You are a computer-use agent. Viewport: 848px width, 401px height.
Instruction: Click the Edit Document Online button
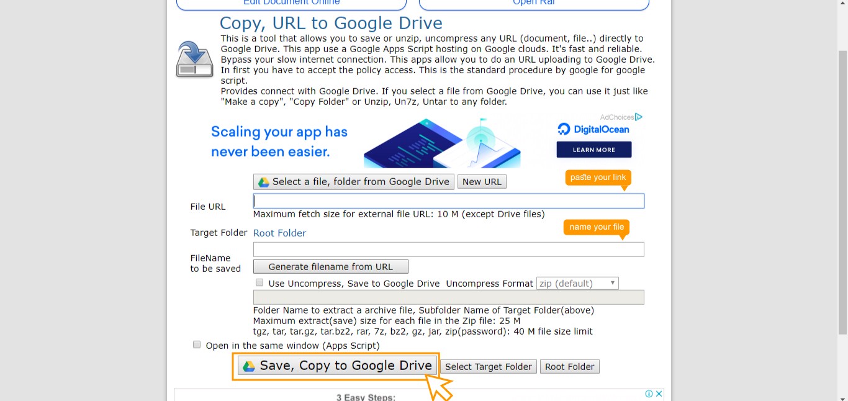click(291, 3)
